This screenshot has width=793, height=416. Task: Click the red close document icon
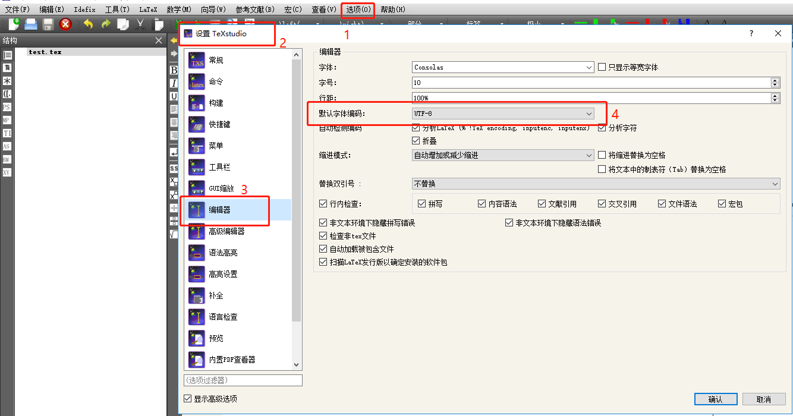[65, 24]
